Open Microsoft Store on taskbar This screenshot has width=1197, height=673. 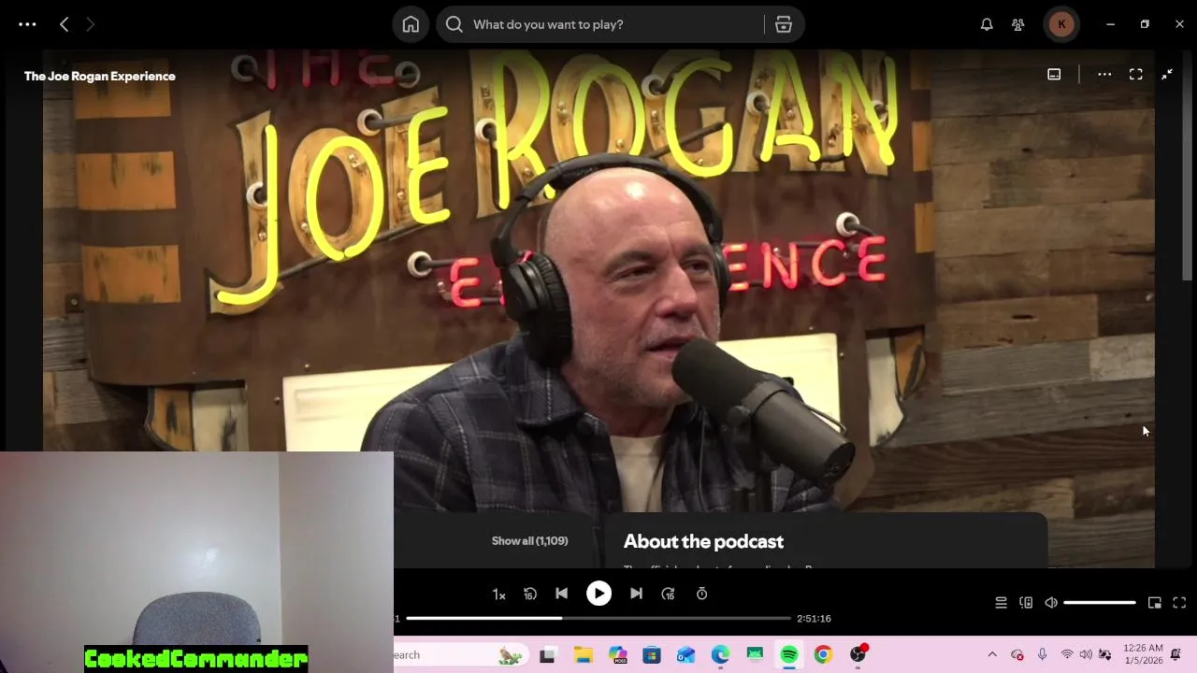(652, 655)
